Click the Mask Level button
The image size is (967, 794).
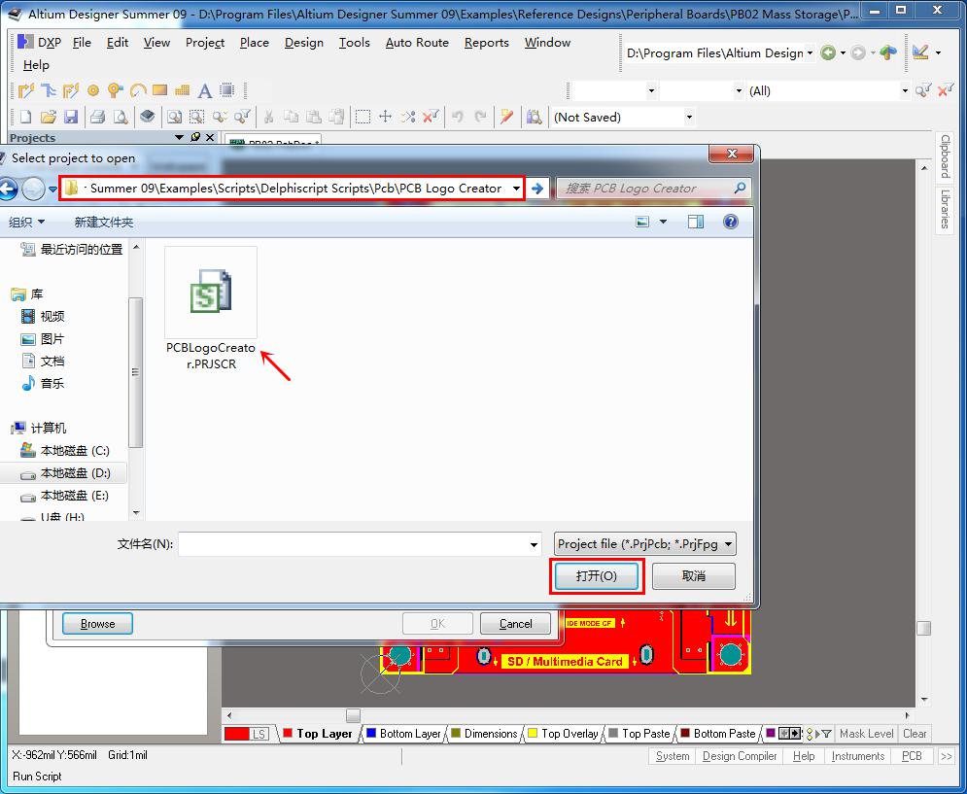click(867, 734)
